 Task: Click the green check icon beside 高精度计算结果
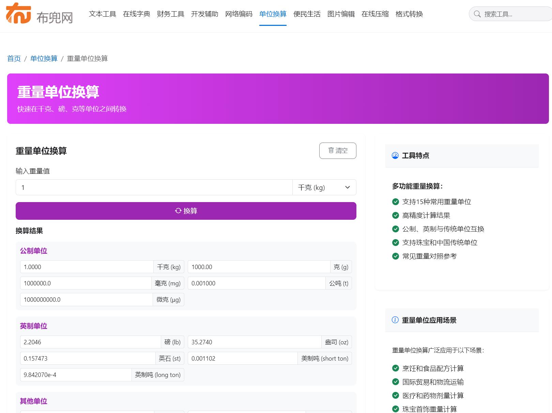coord(395,215)
